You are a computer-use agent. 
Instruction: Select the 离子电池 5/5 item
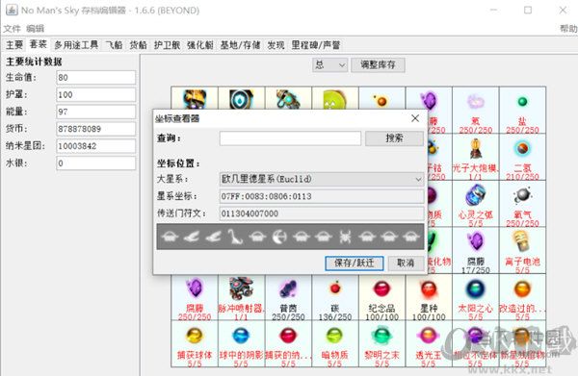[522, 250]
